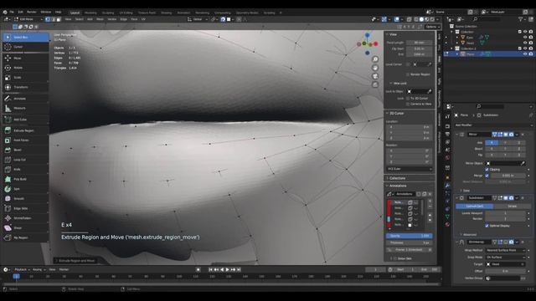Open the File menu

pyautogui.click(x=12, y=12)
